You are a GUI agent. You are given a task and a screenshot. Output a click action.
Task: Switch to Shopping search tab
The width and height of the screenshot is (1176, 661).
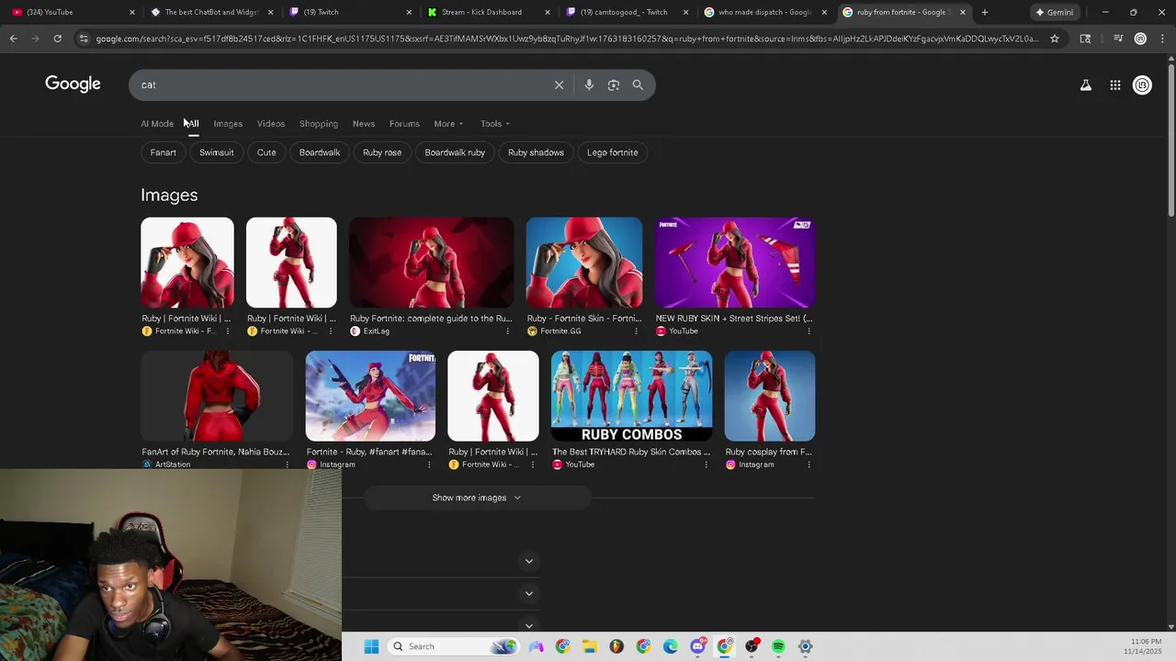point(319,124)
